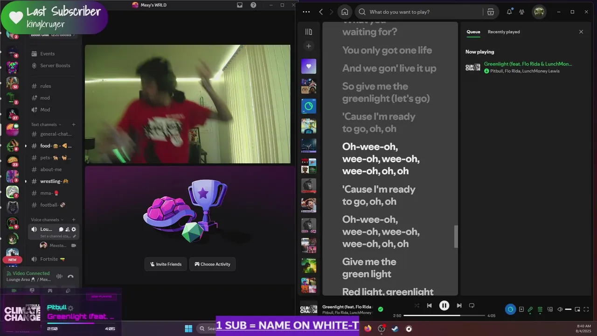Seek along the Spotify song progress bar

point(444,315)
